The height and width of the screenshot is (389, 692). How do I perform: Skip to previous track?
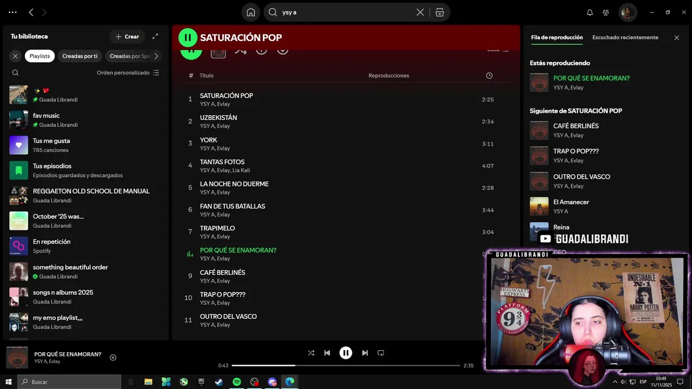[x=327, y=353]
